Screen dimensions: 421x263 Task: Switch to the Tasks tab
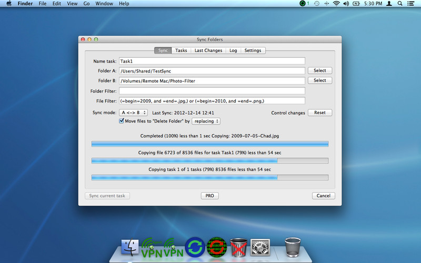click(181, 50)
